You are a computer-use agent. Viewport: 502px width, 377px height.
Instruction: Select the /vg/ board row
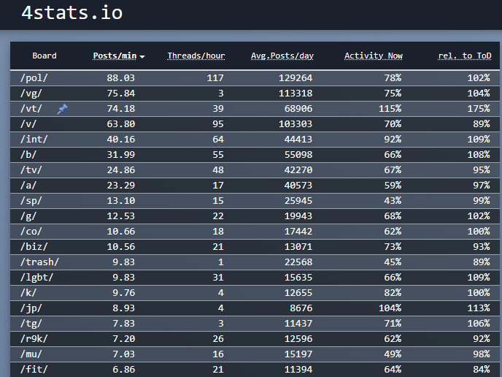(x=31, y=94)
